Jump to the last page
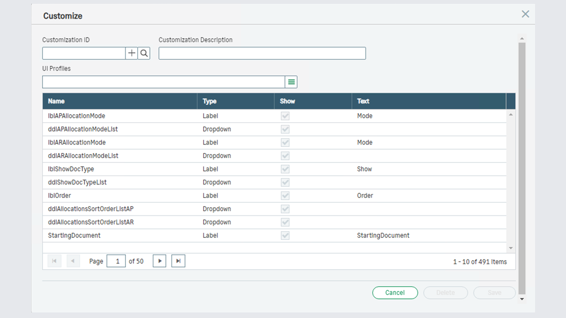Image resolution: width=566 pixels, height=318 pixels. [178, 261]
